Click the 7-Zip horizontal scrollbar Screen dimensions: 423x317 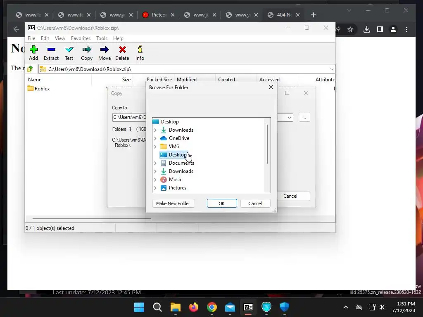[x=92, y=219]
